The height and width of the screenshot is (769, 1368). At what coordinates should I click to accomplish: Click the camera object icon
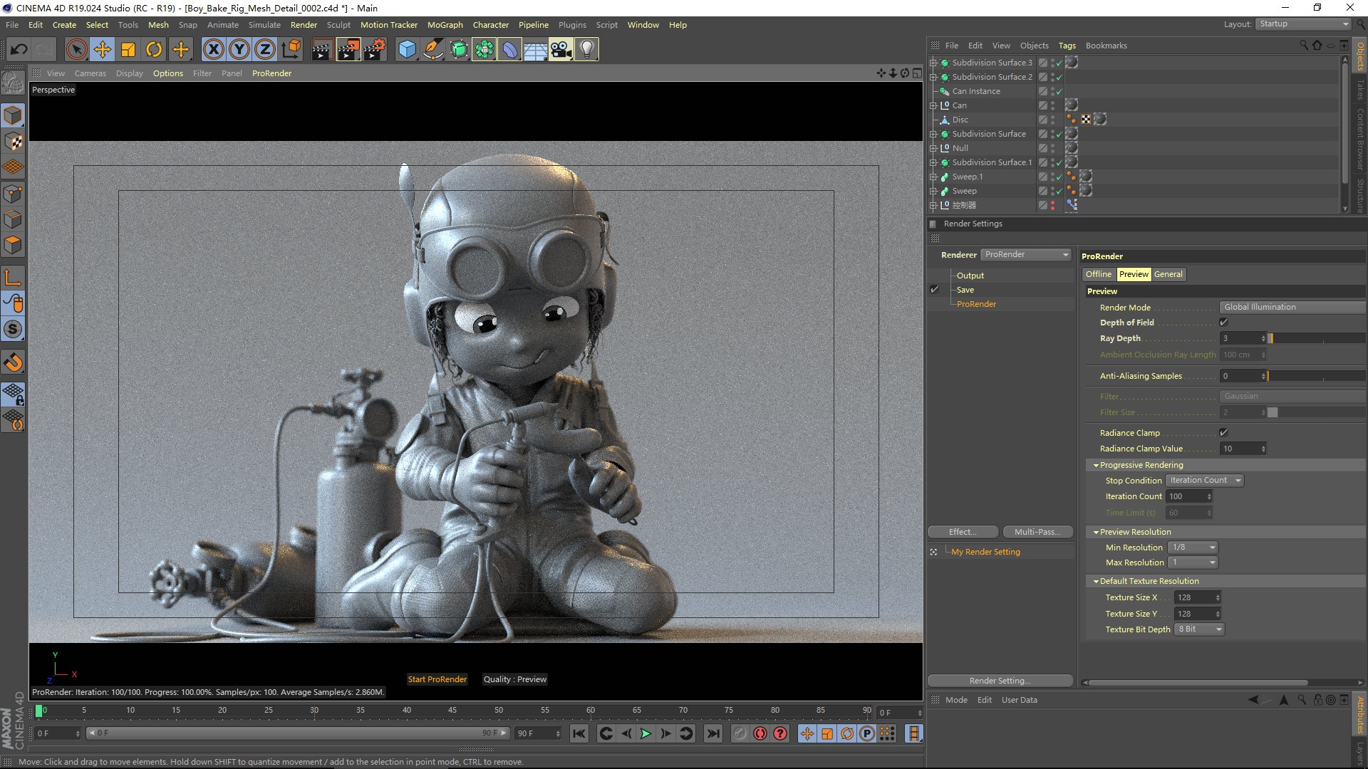[561, 50]
